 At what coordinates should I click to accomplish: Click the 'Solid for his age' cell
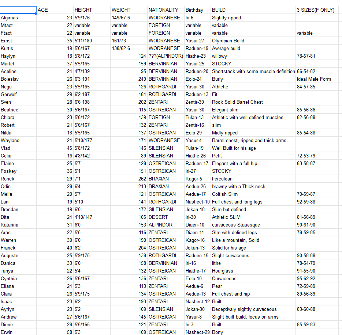253,248
